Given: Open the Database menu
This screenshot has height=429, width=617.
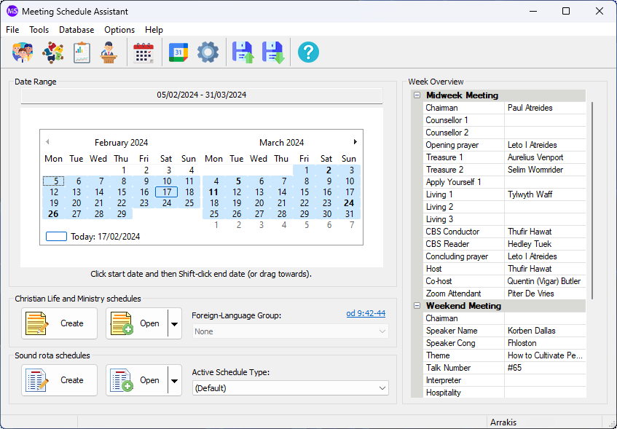Looking at the screenshot, I should pyautogui.click(x=76, y=30).
